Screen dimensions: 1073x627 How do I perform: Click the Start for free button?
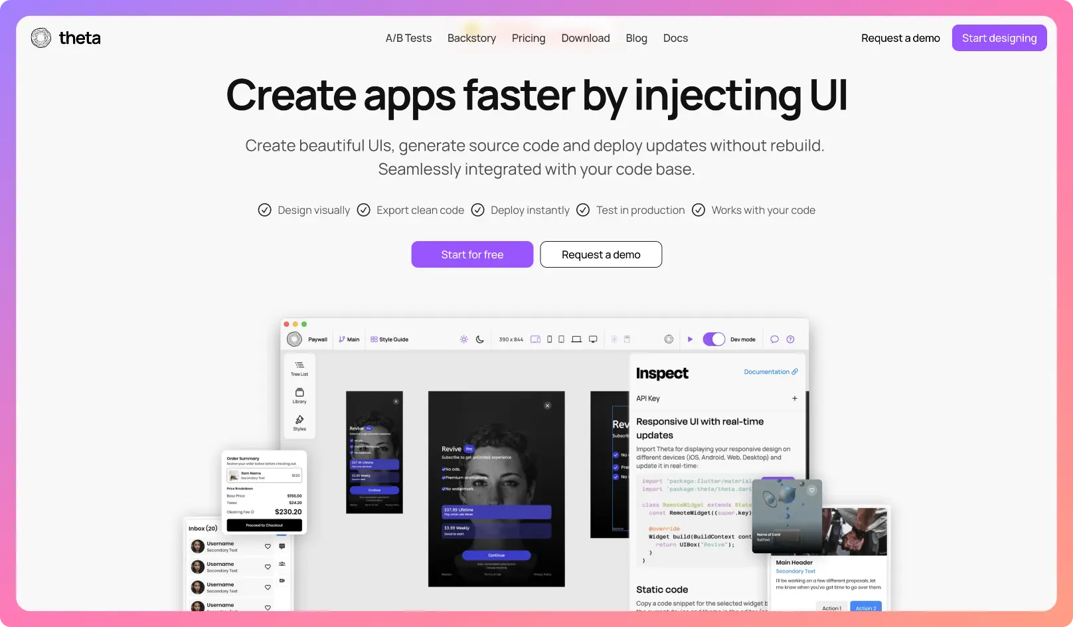[x=472, y=254]
